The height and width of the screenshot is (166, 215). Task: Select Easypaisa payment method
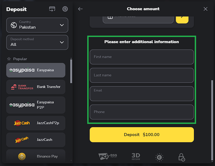pyautogui.click(x=36, y=70)
